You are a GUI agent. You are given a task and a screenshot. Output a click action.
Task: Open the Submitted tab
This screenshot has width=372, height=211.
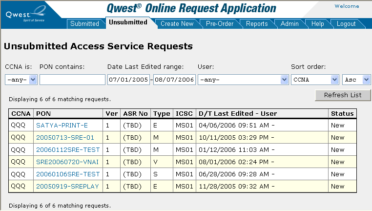coord(84,23)
